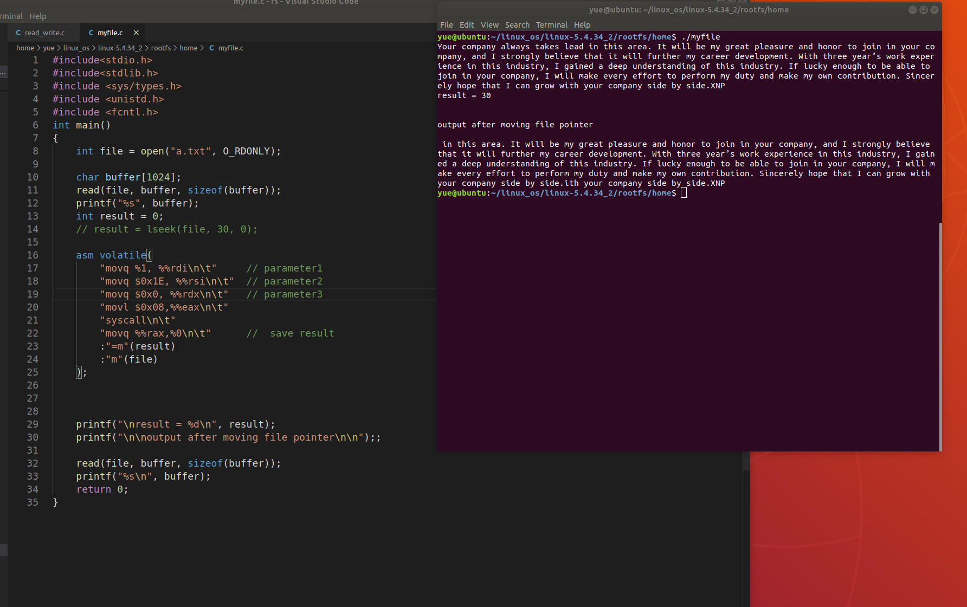Expand the first 'home' breadcrumb segment
Image resolution: width=967 pixels, height=607 pixels.
[x=25, y=48]
